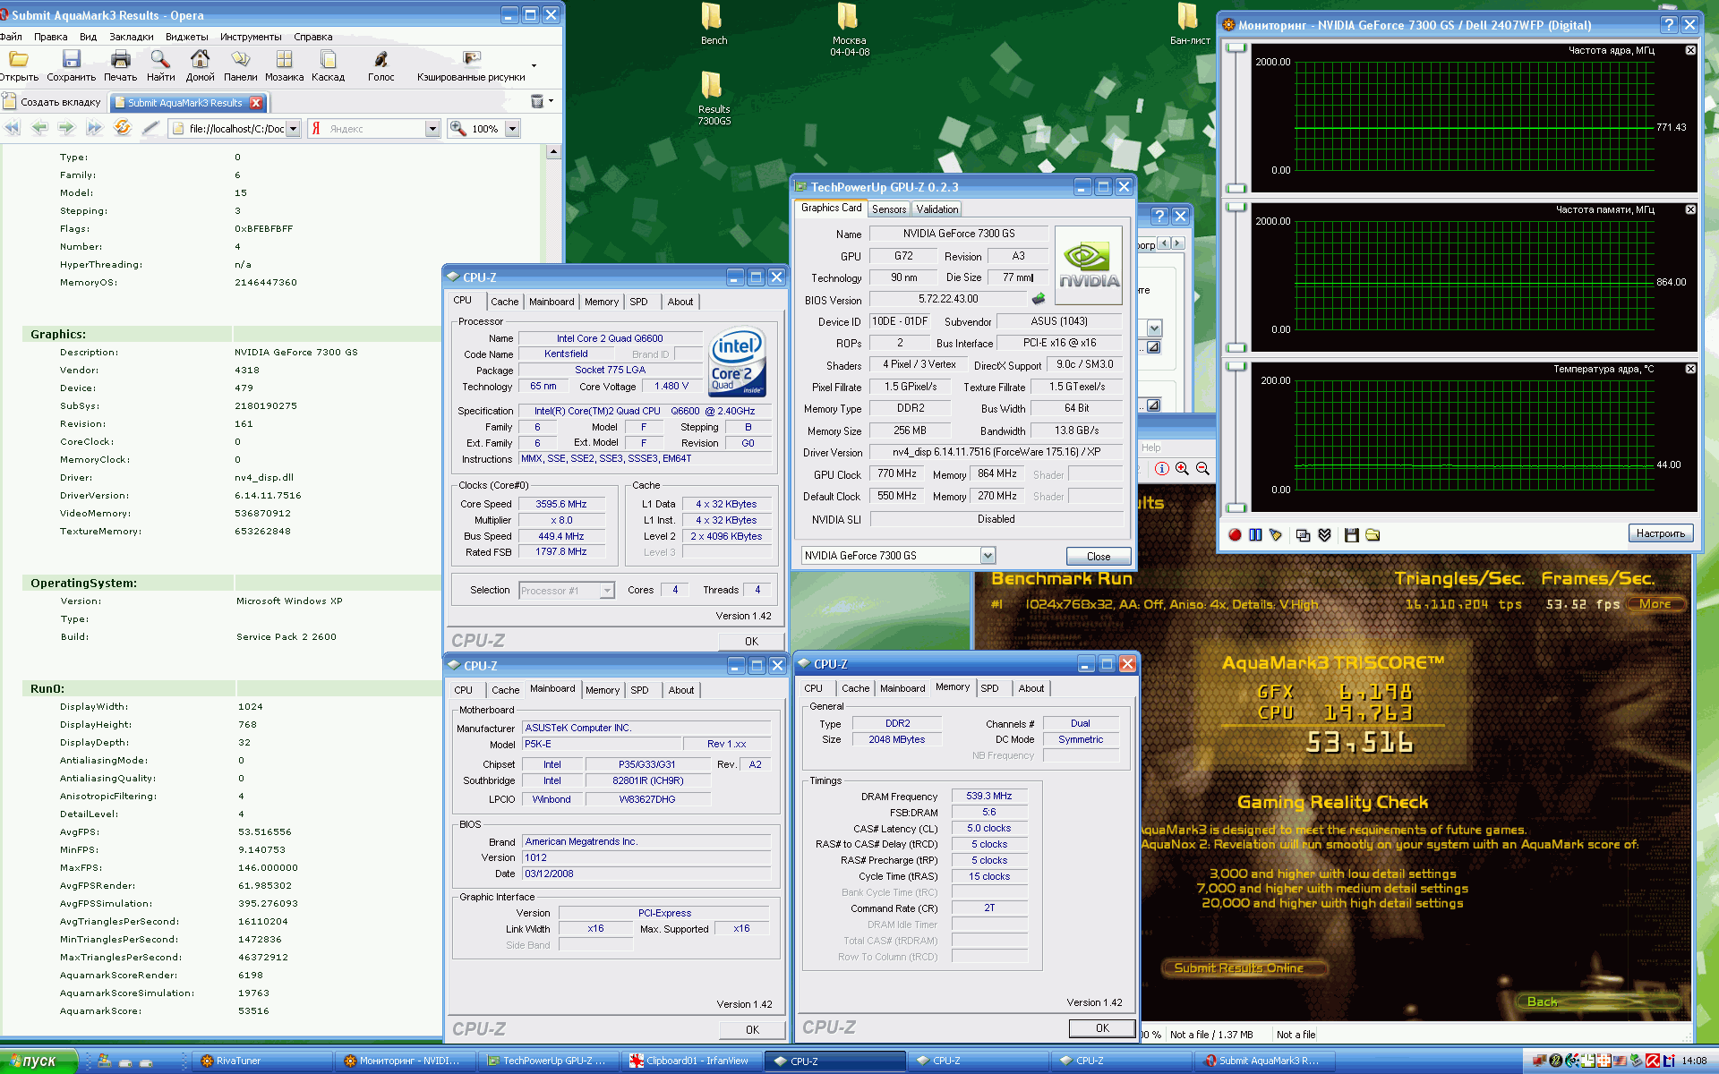
Task: Open the CPU-Z Processor #1 selection dropdown
Action: point(607,590)
